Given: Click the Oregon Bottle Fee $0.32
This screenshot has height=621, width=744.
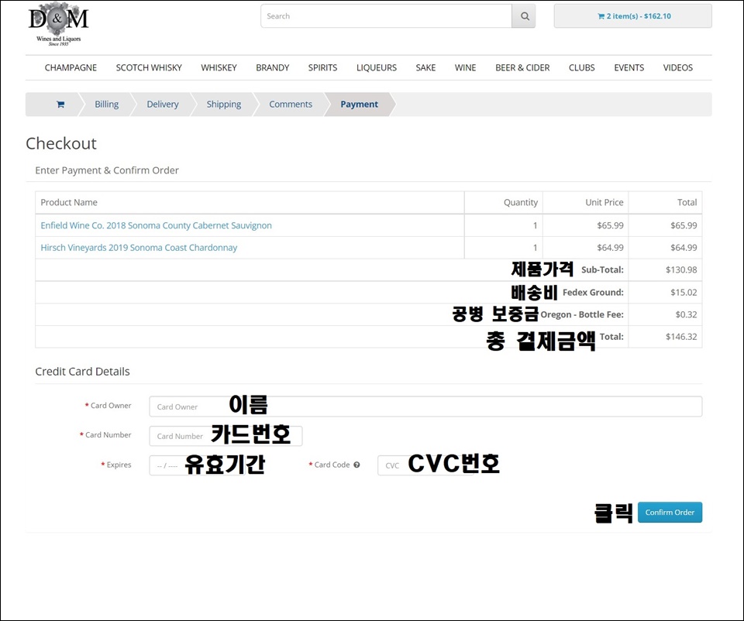Looking at the screenshot, I should pyautogui.click(x=686, y=315).
